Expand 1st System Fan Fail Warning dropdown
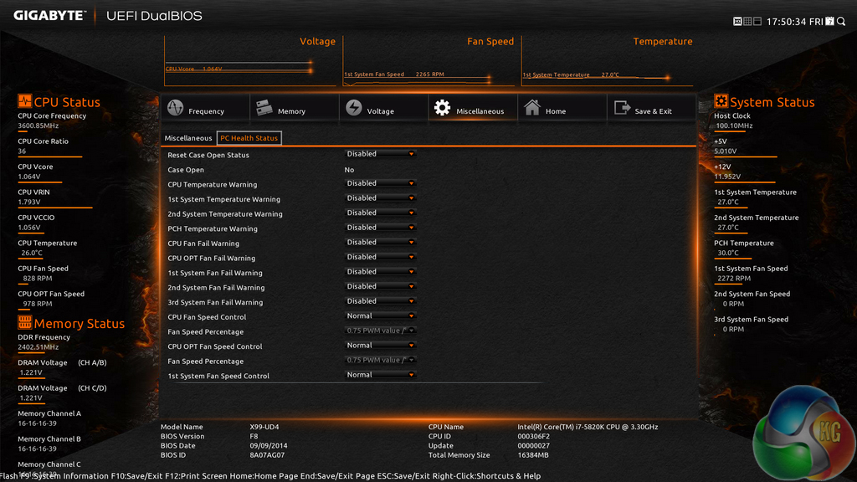 (x=381, y=272)
